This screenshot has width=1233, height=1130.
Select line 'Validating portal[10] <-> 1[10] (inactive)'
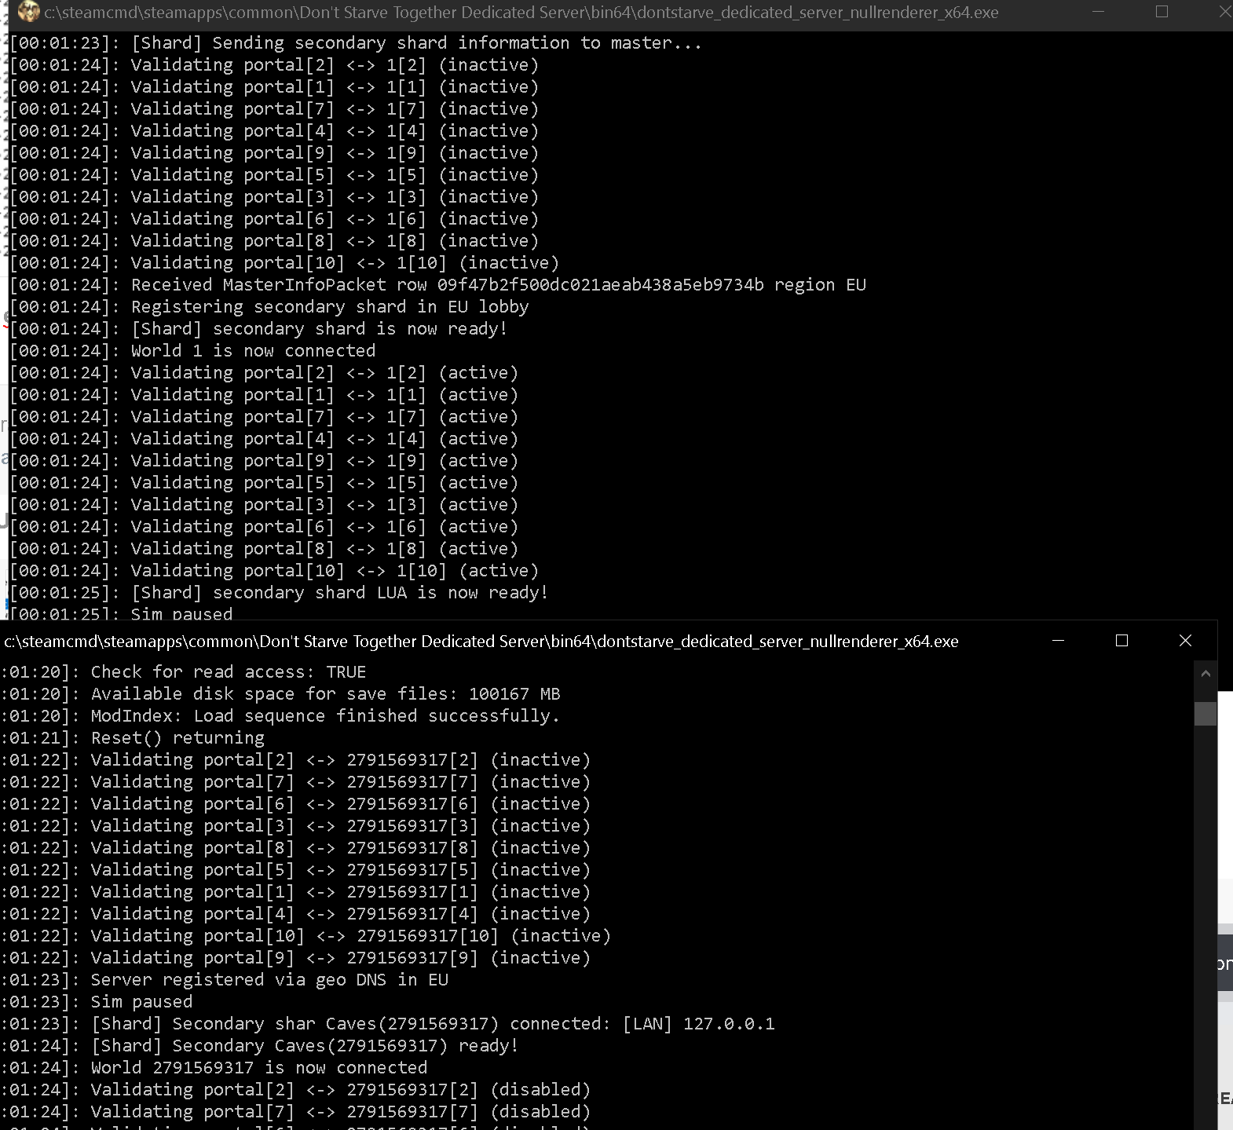point(284,263)
